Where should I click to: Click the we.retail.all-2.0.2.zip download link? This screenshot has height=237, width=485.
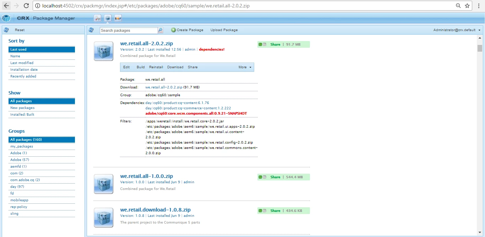click(x=164, y=87)
